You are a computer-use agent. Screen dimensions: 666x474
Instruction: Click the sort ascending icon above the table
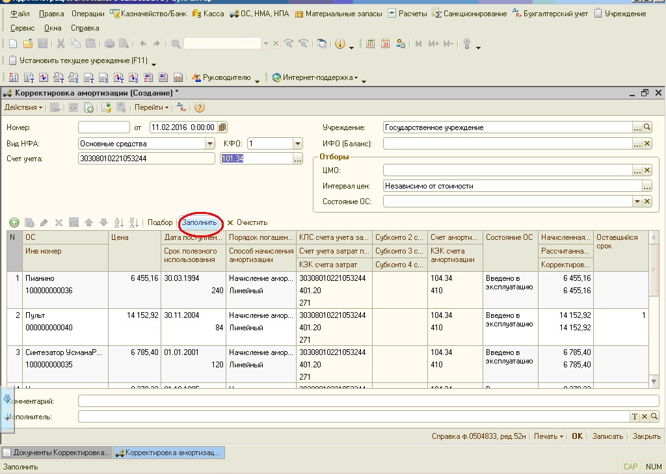[119, 222]
